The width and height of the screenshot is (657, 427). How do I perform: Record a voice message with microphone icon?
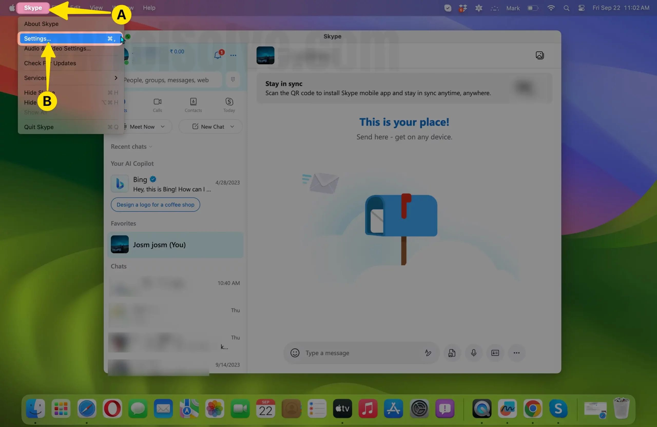click(x=474, y=353)
